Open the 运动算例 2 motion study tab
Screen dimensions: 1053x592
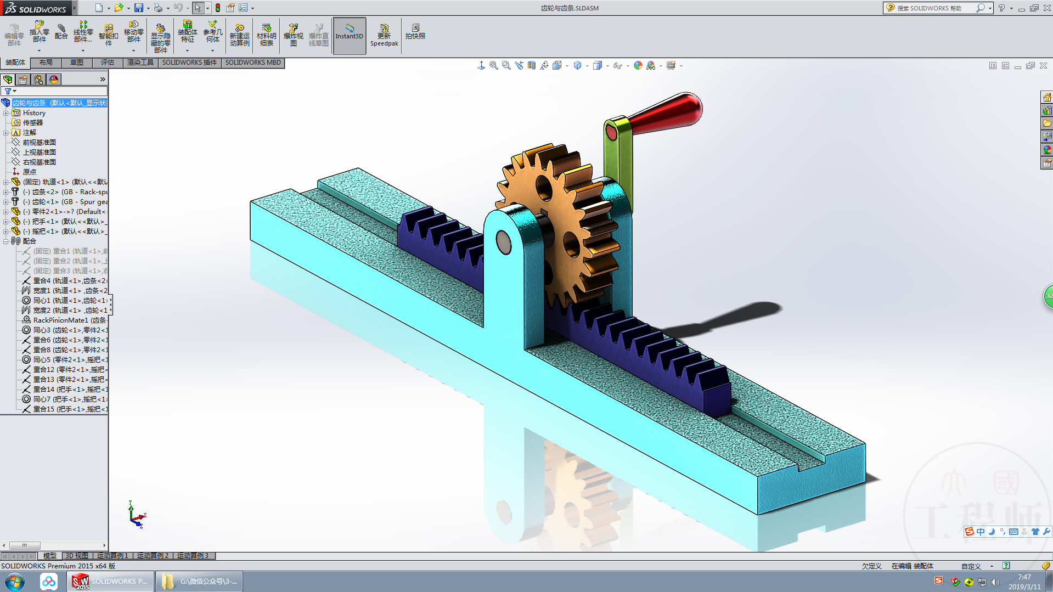coord(153,556)
